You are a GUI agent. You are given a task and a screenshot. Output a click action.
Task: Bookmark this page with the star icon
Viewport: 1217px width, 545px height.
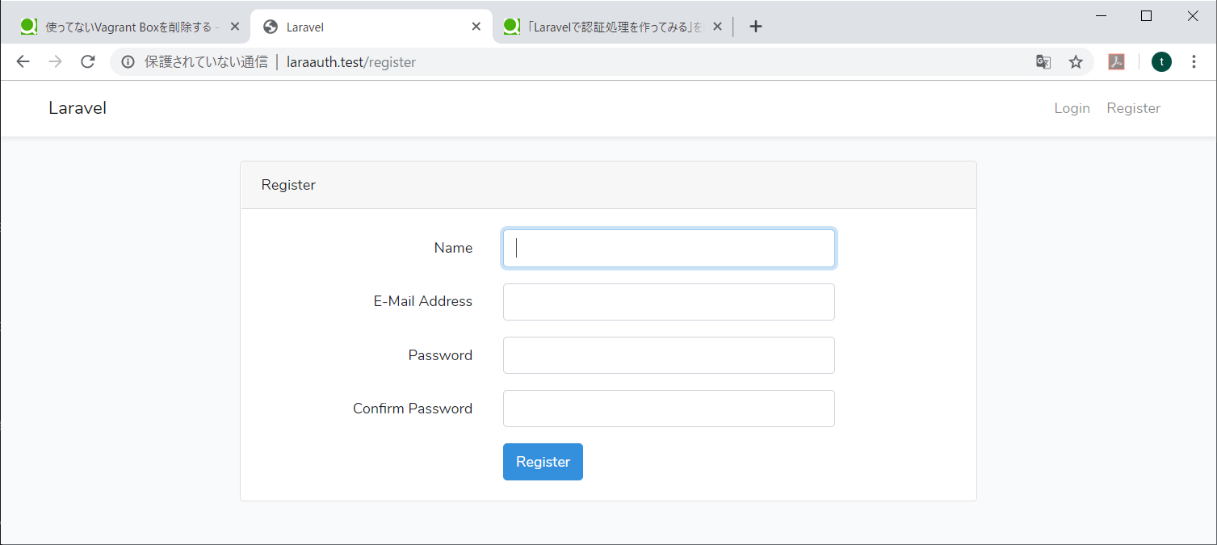pos(1076,62)
